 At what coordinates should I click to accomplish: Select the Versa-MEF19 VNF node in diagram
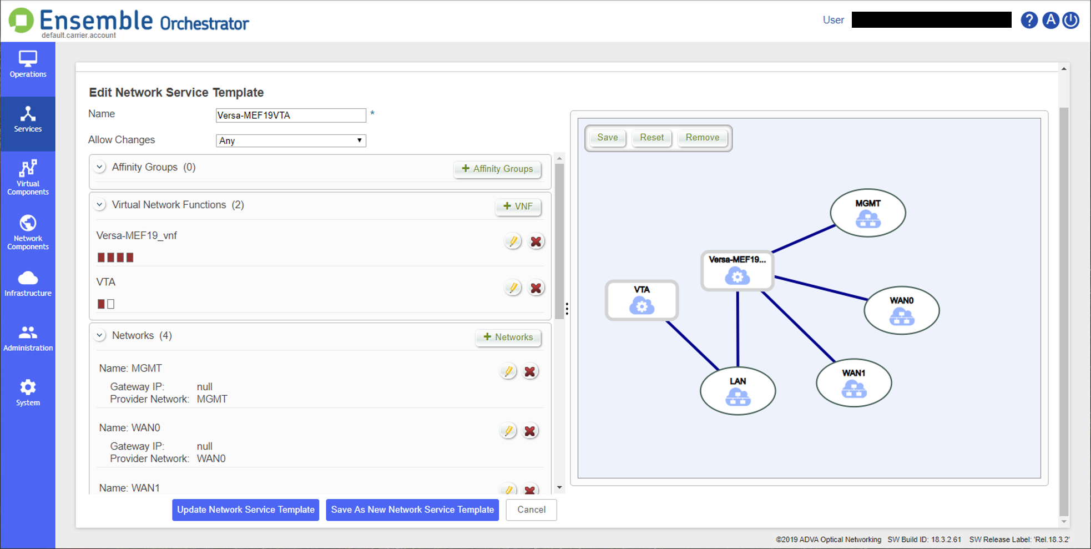click(x=738, y=271)
